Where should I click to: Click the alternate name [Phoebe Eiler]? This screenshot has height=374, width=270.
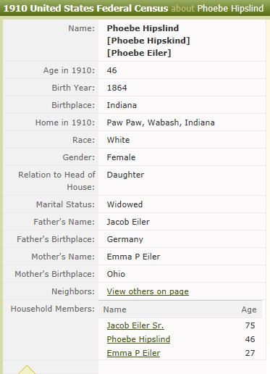(139, 53)
